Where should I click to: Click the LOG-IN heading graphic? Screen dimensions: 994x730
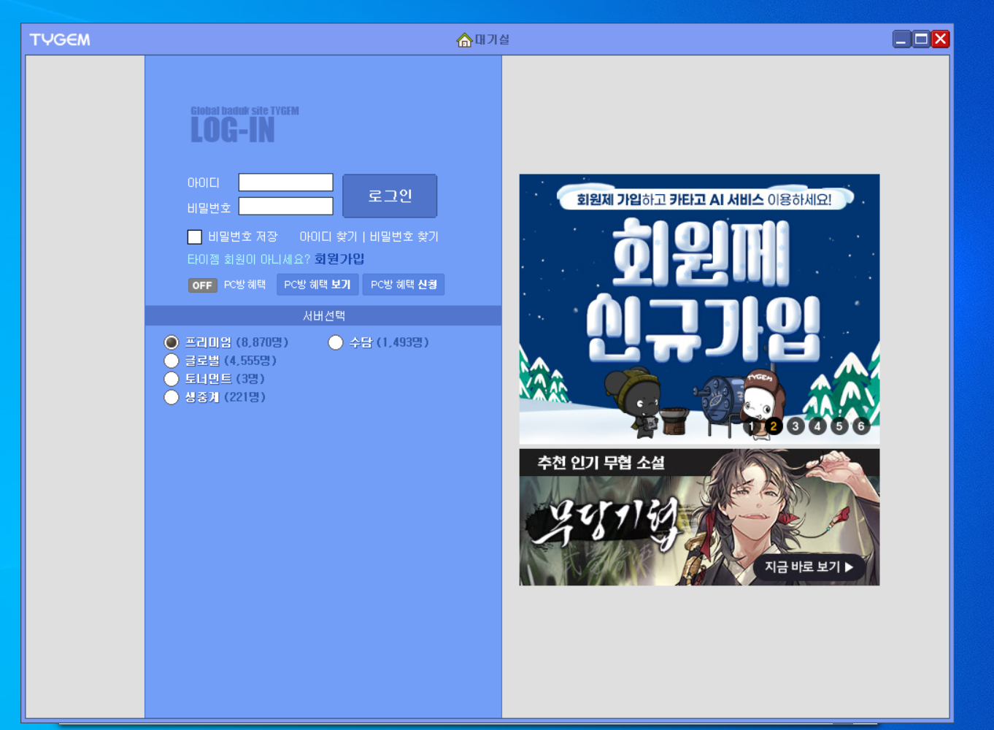(x=233, y=130)
